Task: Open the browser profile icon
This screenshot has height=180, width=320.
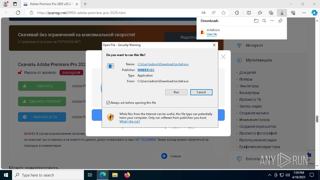Action: pyautogui.click(x=5, y=4)
